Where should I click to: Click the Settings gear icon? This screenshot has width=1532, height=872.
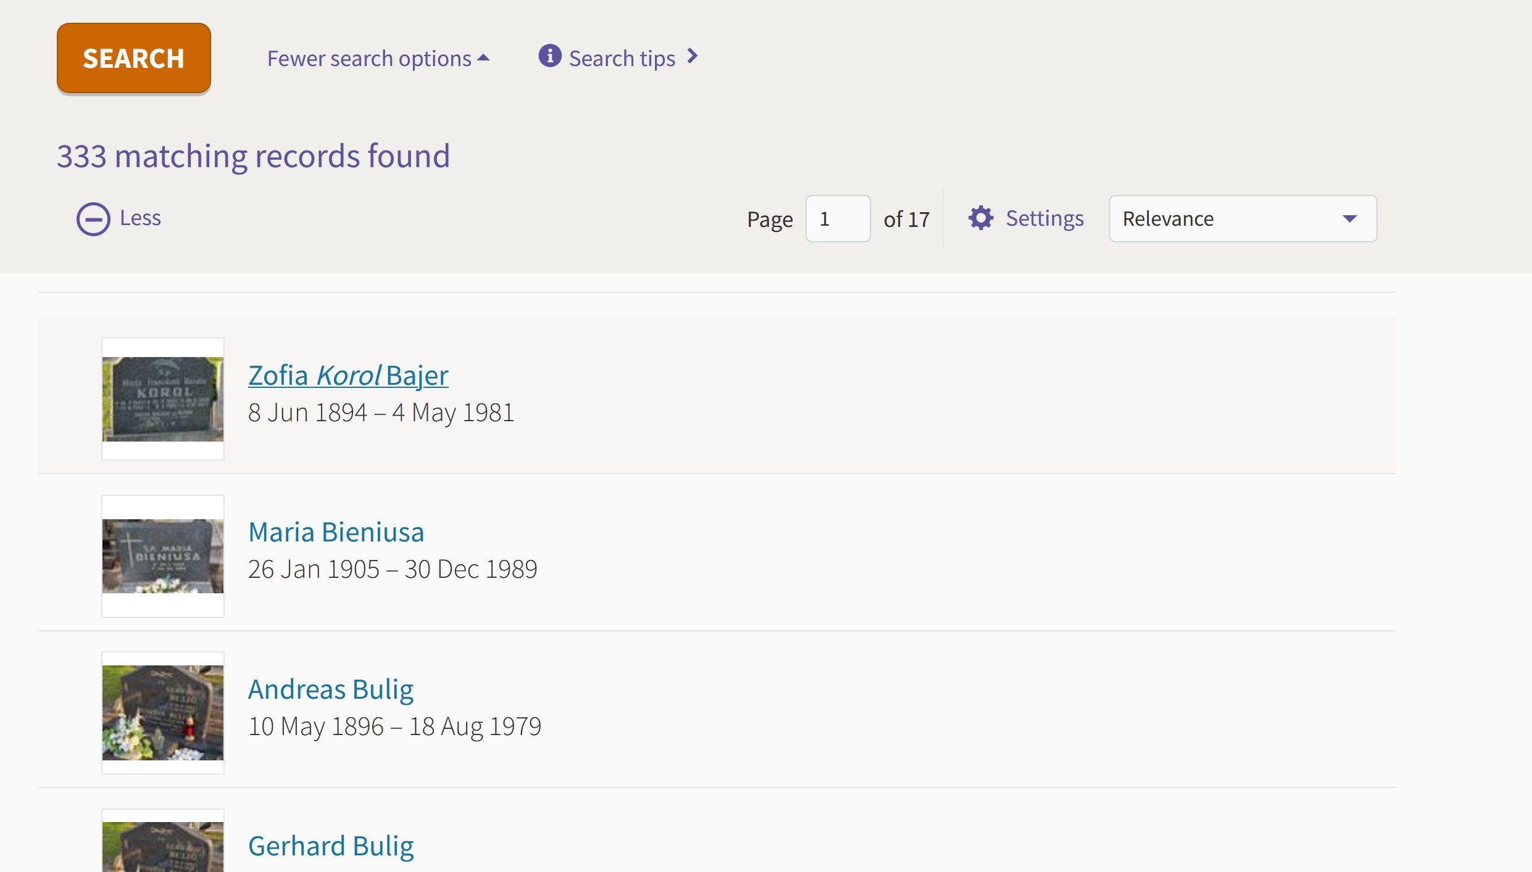[980, 218]
